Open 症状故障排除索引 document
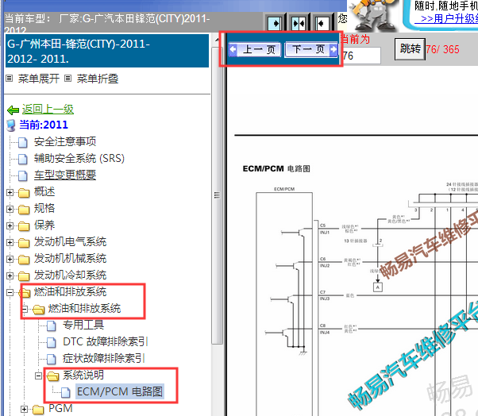Image resolution: width=478 pixels, height=416 pixels. coord(104,358)
